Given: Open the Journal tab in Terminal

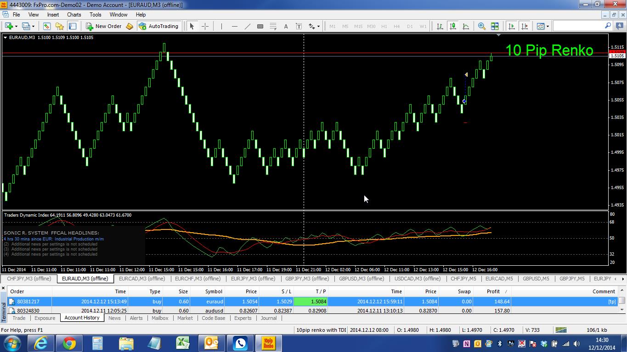Looking at the screenshot, I should [x=269, y=318].
